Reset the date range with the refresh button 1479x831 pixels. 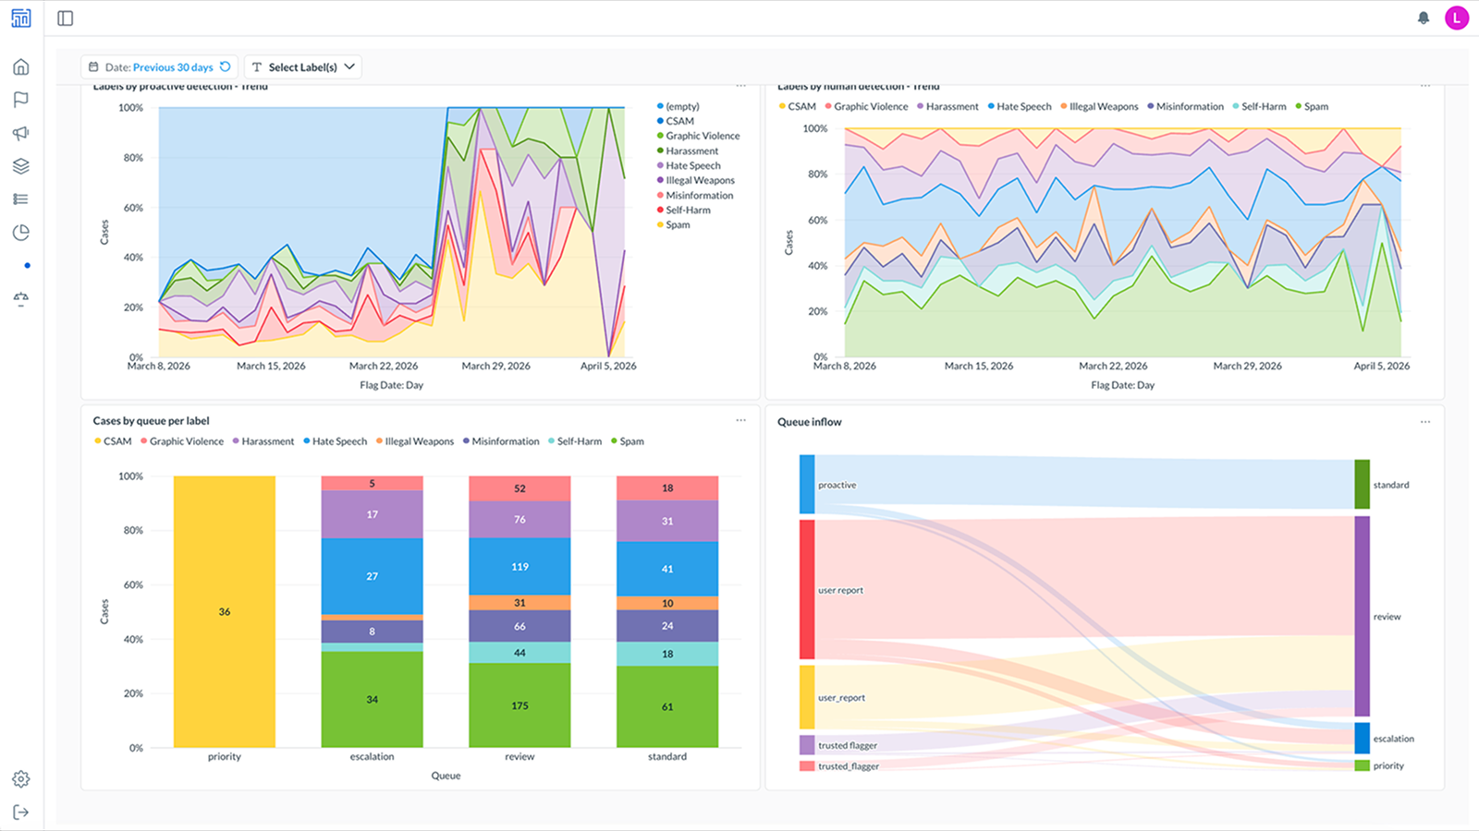pos(226,66)
